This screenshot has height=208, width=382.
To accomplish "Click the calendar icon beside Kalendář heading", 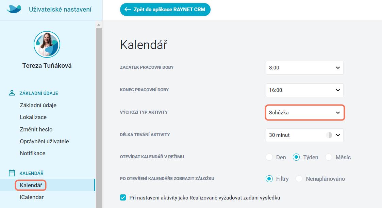I will pyautogui.click(x=12, y=173).
